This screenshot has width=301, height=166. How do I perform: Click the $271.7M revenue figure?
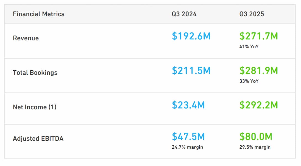coord(258,36)
